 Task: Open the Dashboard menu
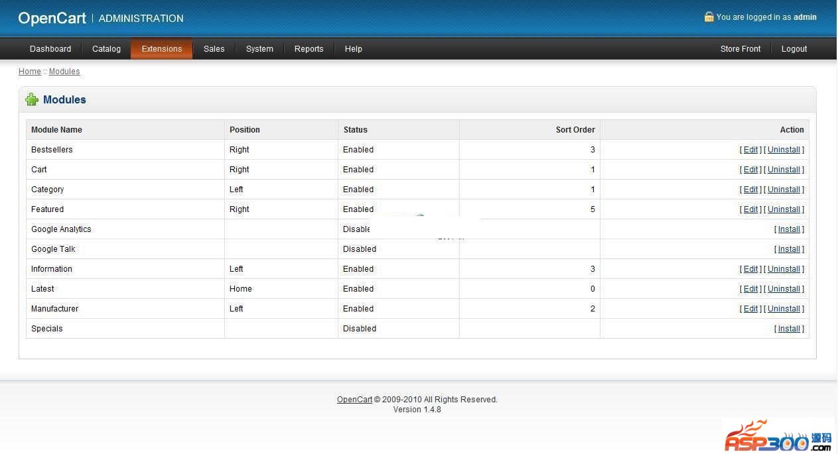[50, 48]
